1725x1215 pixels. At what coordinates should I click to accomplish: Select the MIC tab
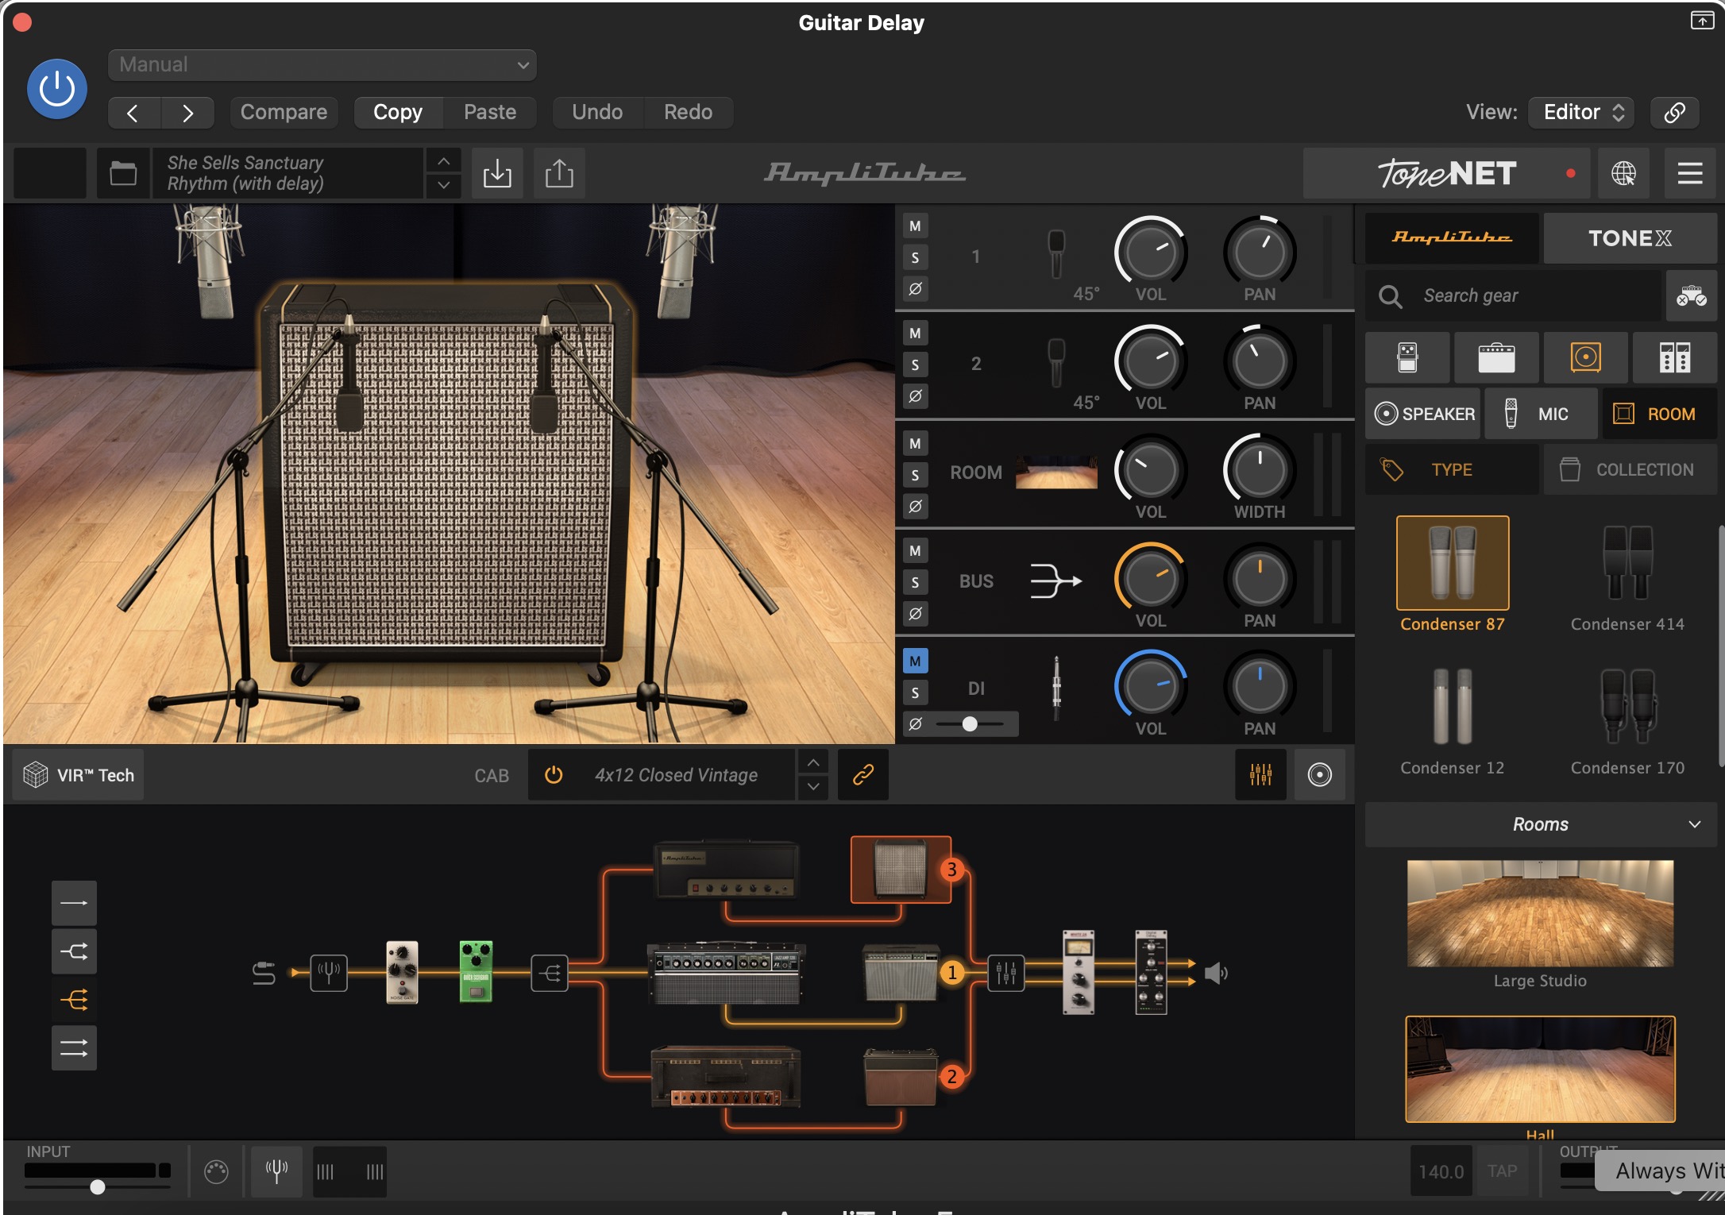coord(1541,414)
